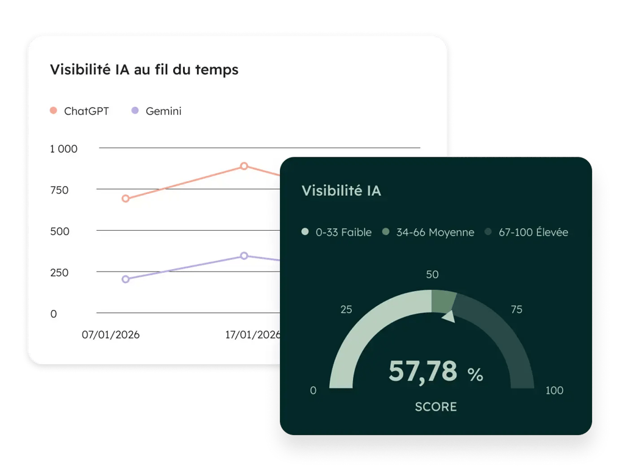Click the gauge 50 tick label

coord(432,275)
